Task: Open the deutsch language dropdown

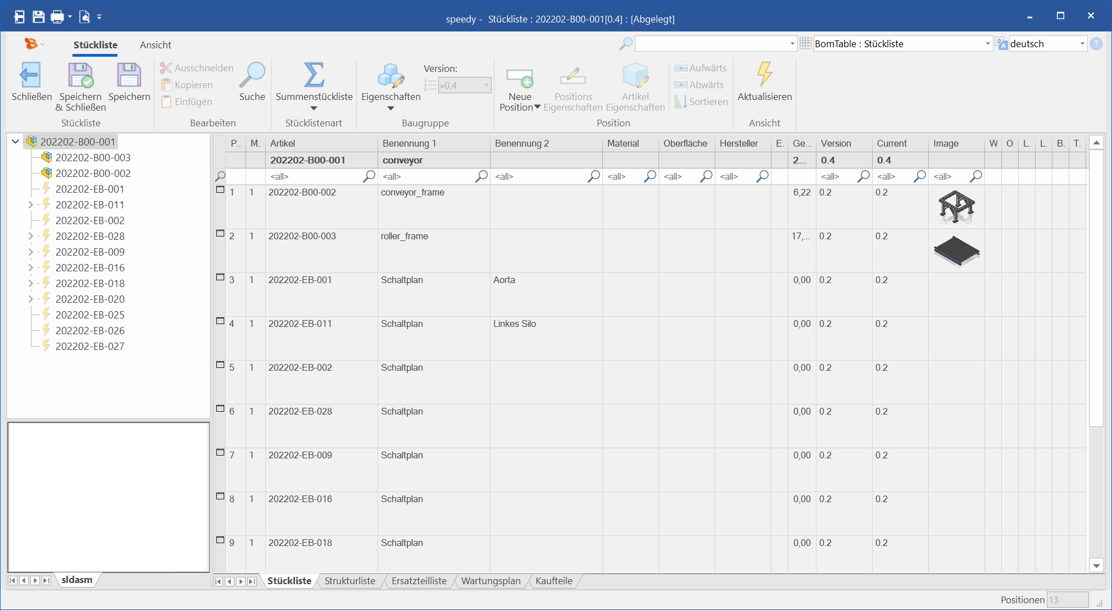Action: [1082, 44]
